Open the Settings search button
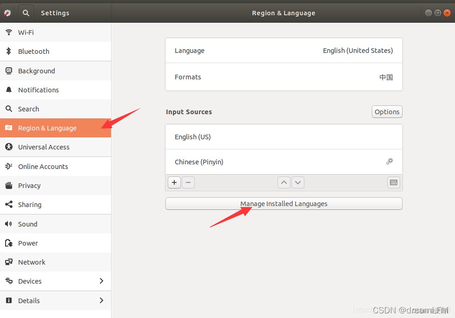Screen dimensions: 455x318 [26, 13]
